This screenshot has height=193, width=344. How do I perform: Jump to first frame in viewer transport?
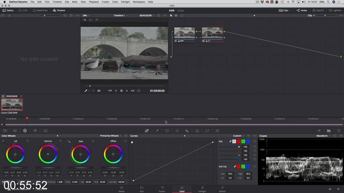point(110,91)
